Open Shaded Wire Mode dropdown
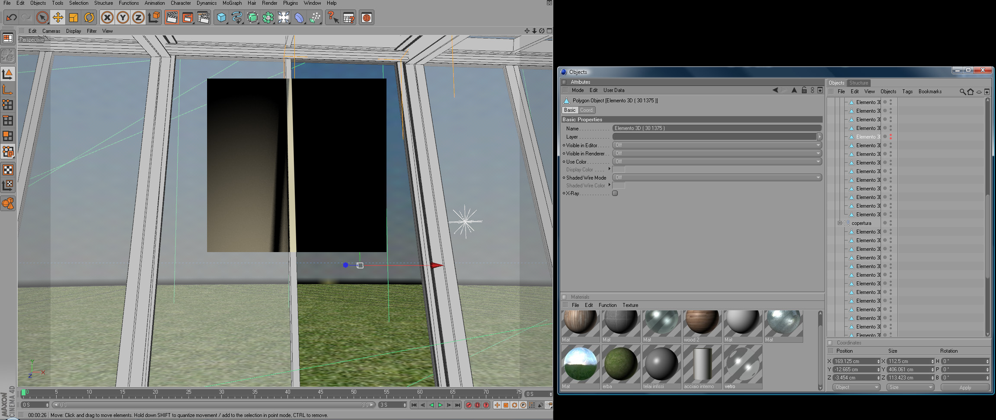The height and width of the screenshot is (420, 996). point(717,177)
